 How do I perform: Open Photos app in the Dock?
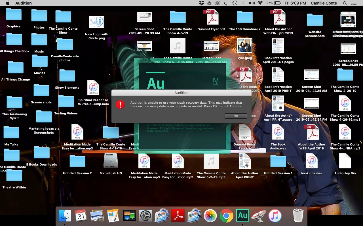210,216
